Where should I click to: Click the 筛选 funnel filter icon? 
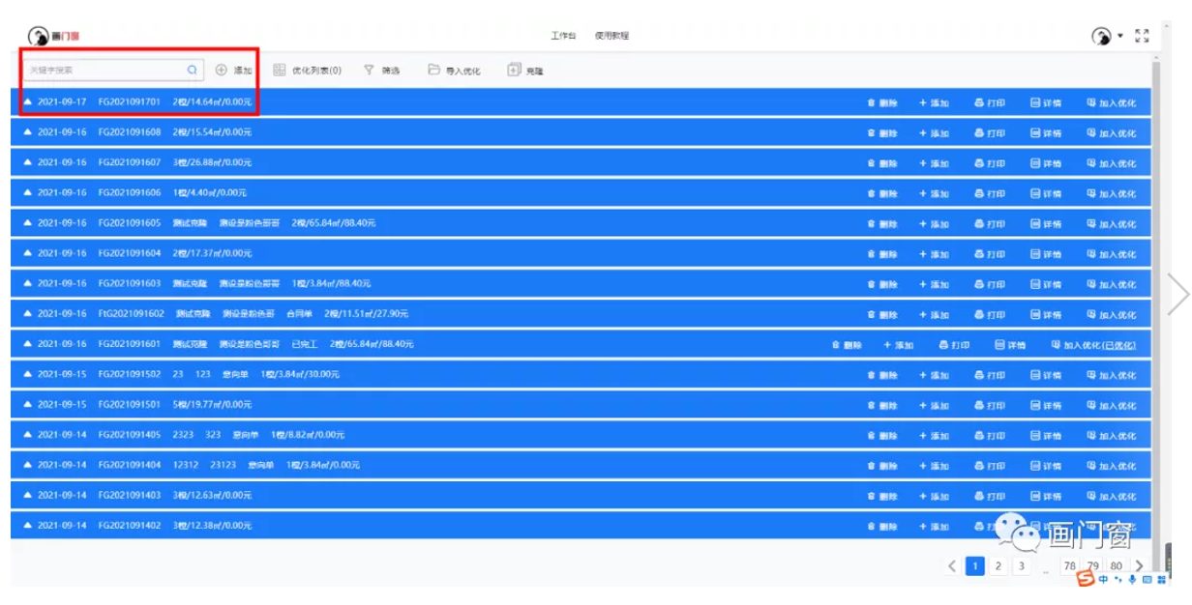(x=369, y=70)
